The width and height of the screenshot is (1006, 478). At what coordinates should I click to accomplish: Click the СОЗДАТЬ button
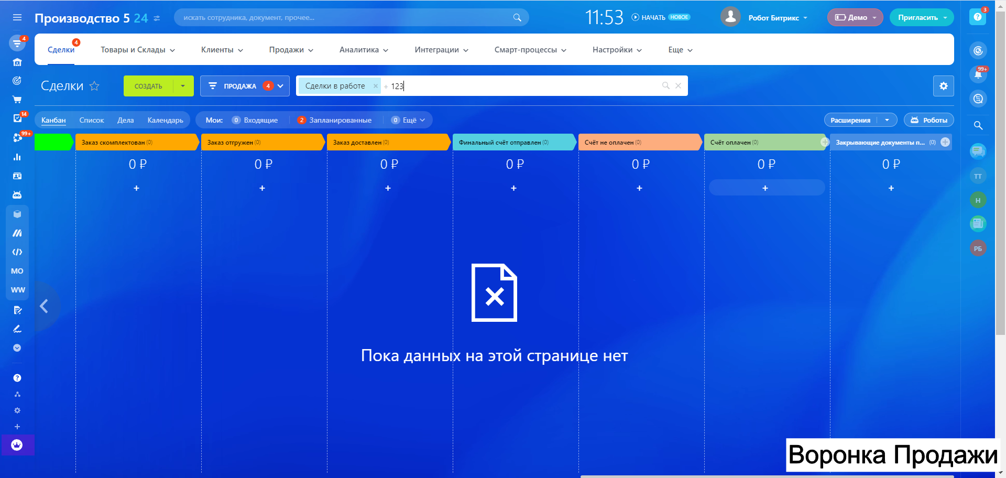click(x=148, y=86)
